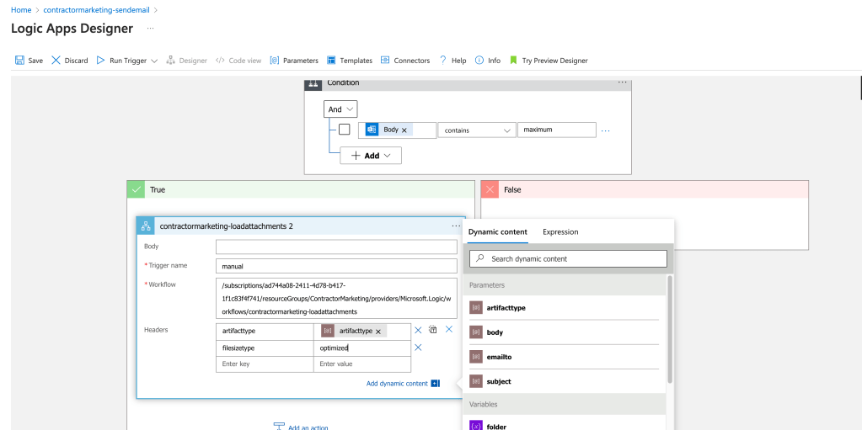Open the Connectors pane

click(x=405, y=61)
